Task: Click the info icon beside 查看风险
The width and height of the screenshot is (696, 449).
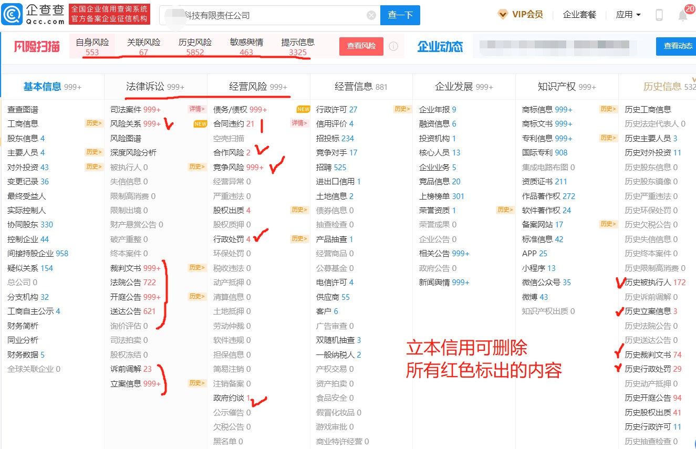Action: pyautogui.click(x=393, y=46)
